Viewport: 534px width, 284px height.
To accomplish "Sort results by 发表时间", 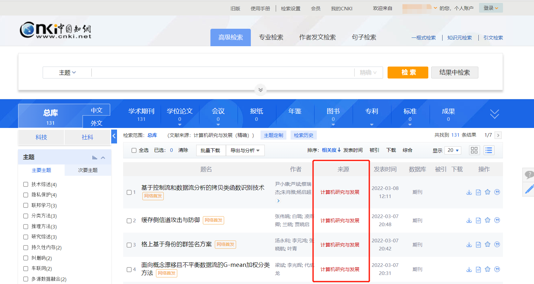I will click(353, 150).
